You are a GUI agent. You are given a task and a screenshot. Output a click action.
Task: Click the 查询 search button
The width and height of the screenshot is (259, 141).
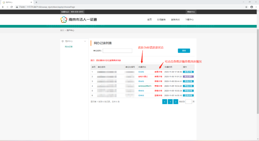pos(184,51)
